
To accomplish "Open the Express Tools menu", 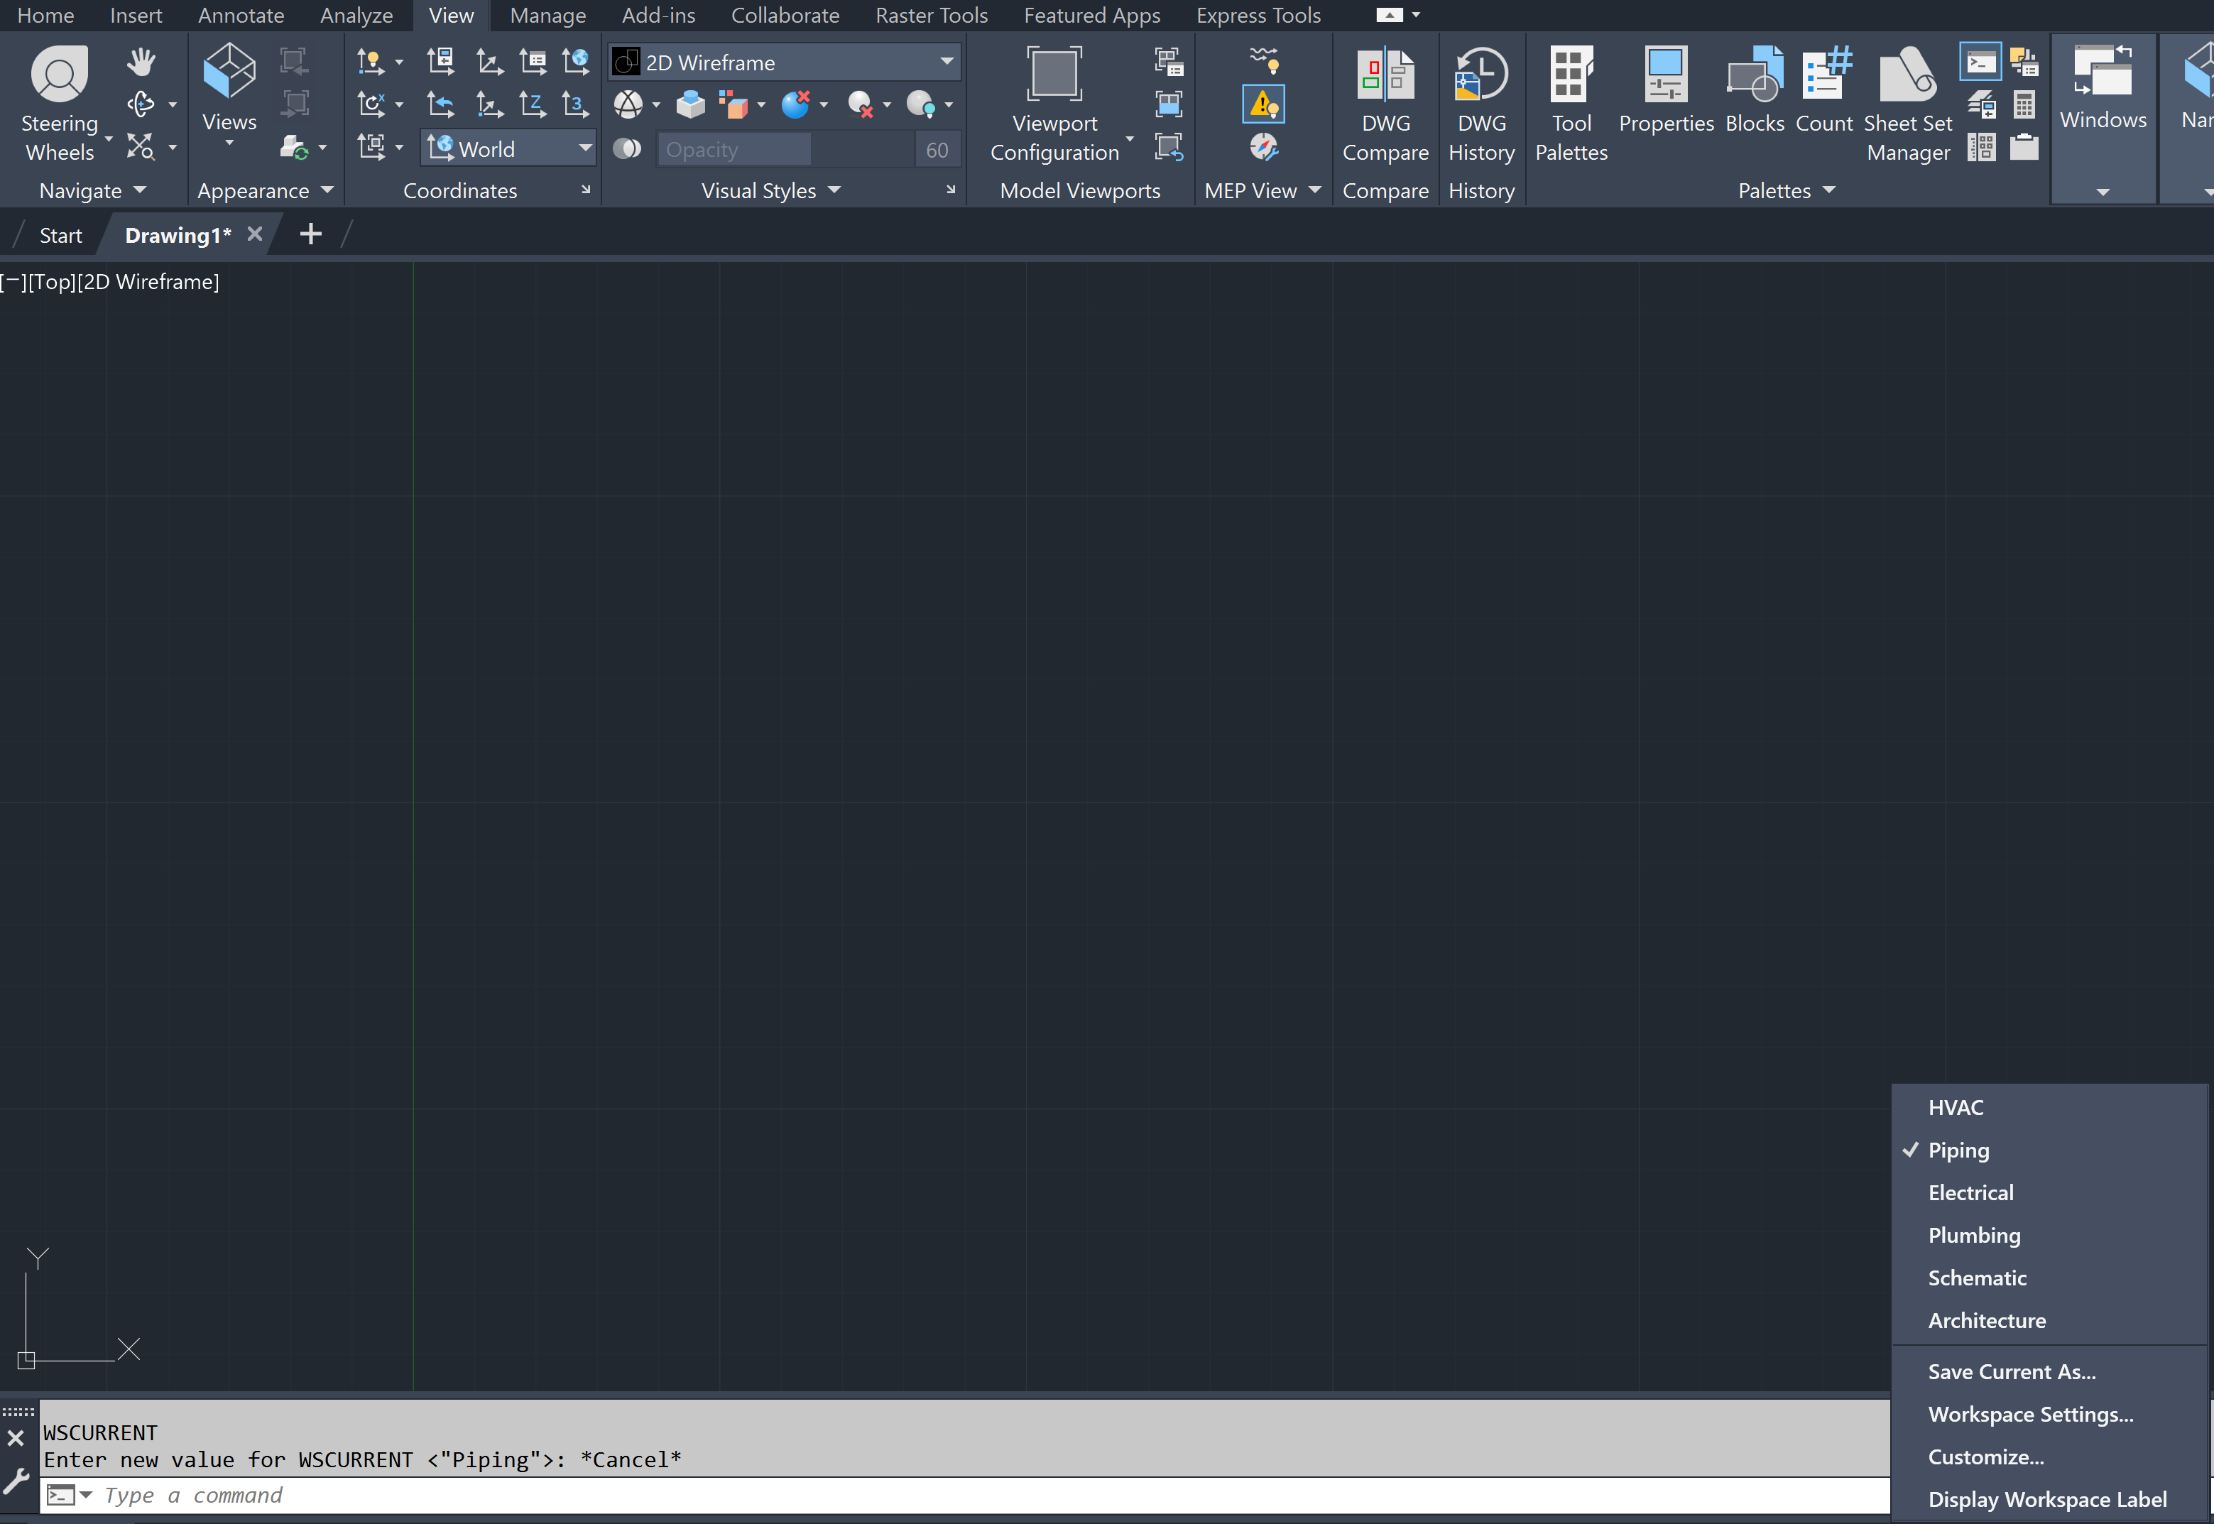I will click(1258, 16).
